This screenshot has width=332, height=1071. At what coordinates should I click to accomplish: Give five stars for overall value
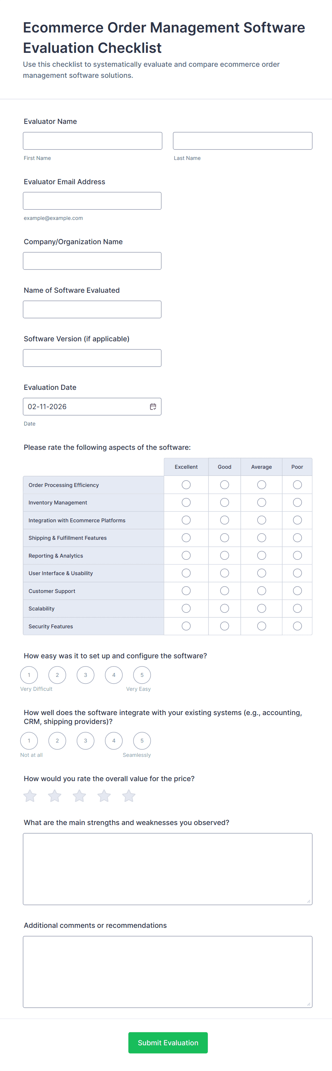pos(129,796)
